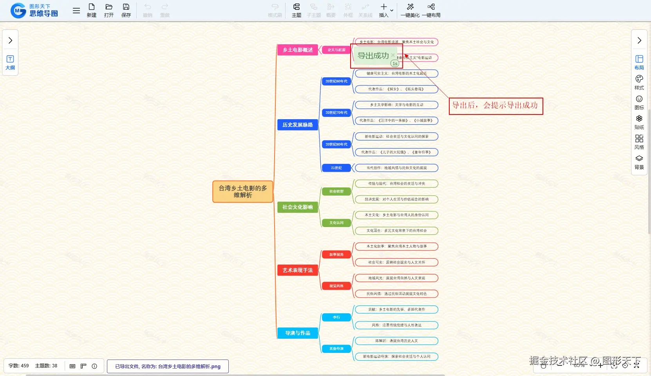Click the exported file name message
651x376 pixels.
[x=168, y=367]
